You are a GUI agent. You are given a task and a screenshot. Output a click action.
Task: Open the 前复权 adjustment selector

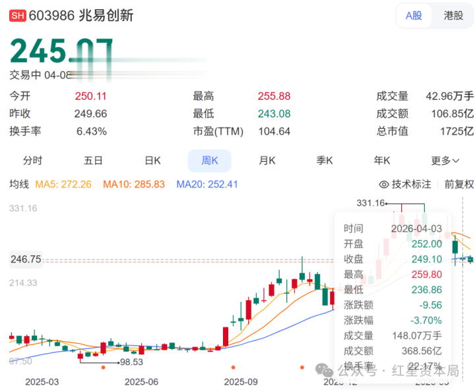point(459,184)
